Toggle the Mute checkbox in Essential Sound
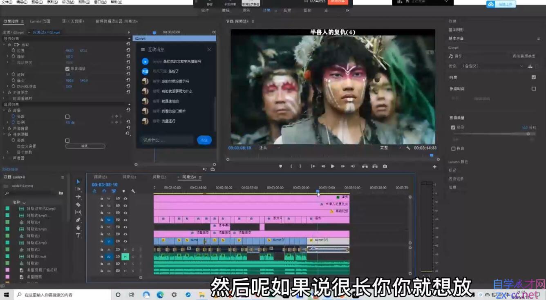The height and width of the screenshot is (300, 546). pyautogui.click(x=453, y=148)
